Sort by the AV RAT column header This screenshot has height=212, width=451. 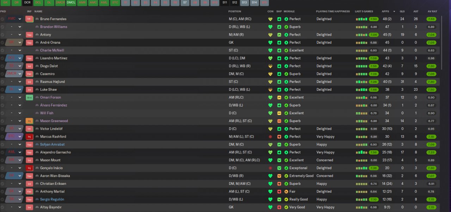pos(432,11)
